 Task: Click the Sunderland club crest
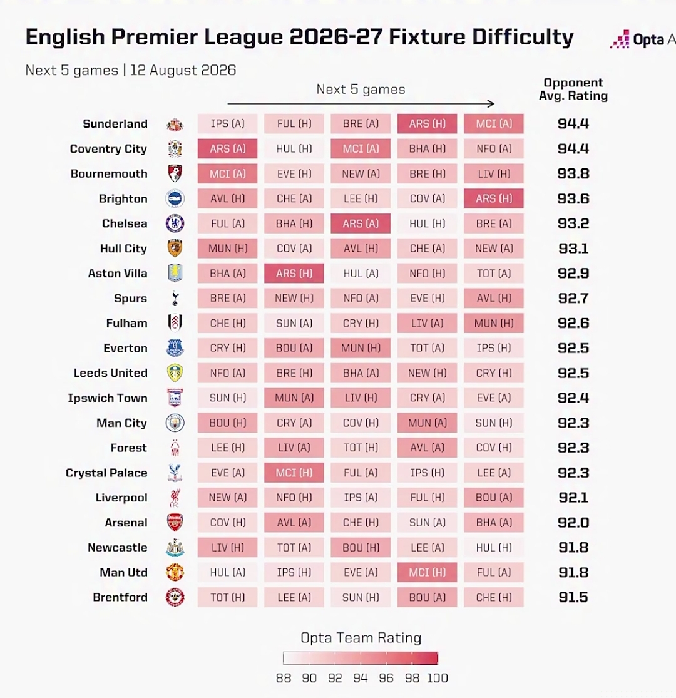point(175,124)
